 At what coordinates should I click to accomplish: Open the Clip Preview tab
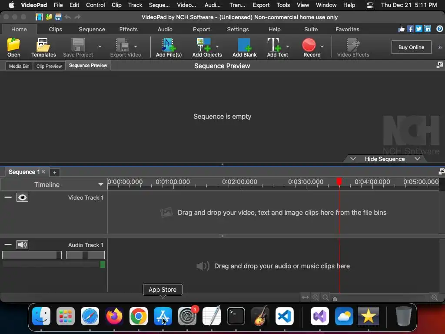(49, 66)
